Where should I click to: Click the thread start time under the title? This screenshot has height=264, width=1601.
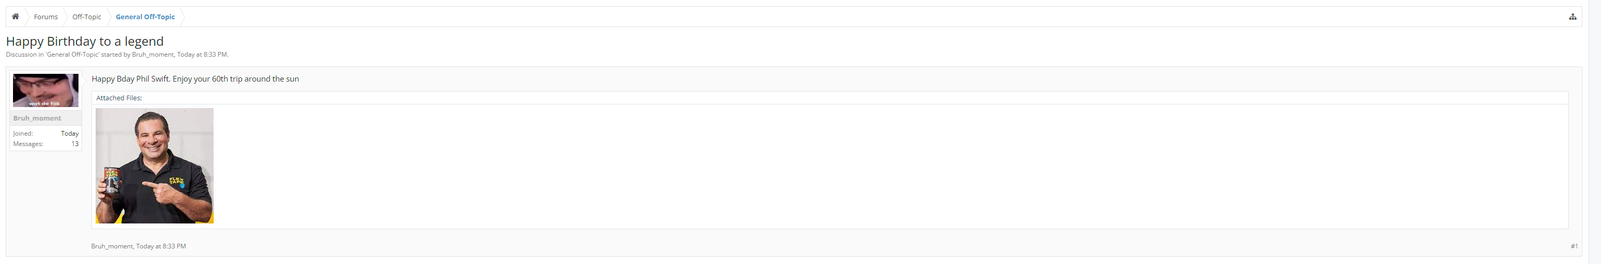point(202,55)
